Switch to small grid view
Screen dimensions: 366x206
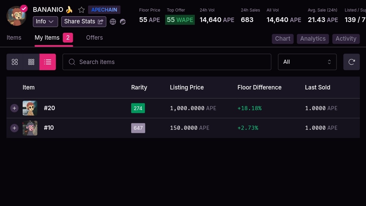tap(31, 62)
